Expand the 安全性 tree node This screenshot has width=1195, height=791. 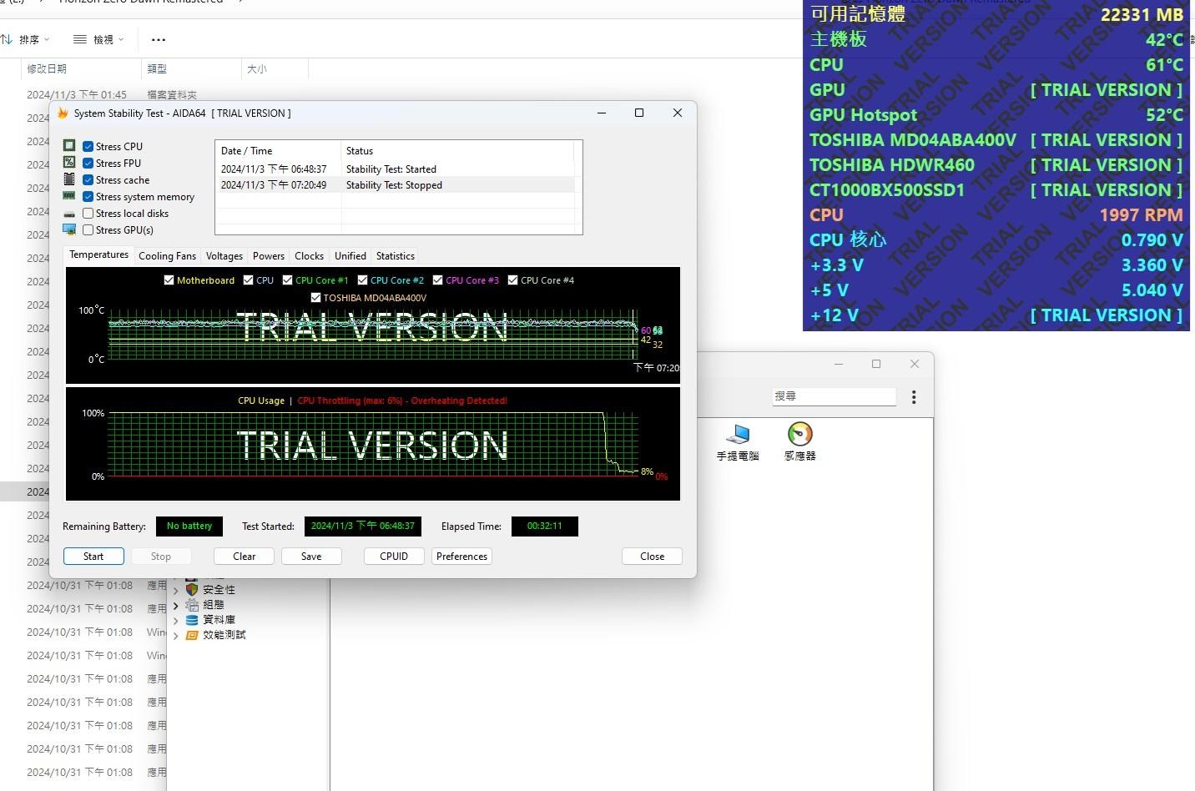coord(175,590)
